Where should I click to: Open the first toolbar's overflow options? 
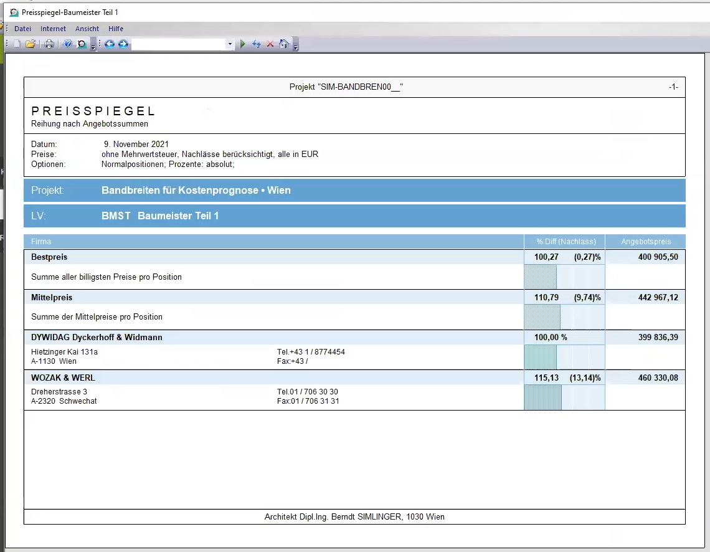pyautogui.click(x=93, y=47)
